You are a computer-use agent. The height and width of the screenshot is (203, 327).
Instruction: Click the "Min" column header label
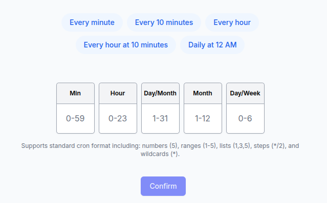click(x=75, y=93)
